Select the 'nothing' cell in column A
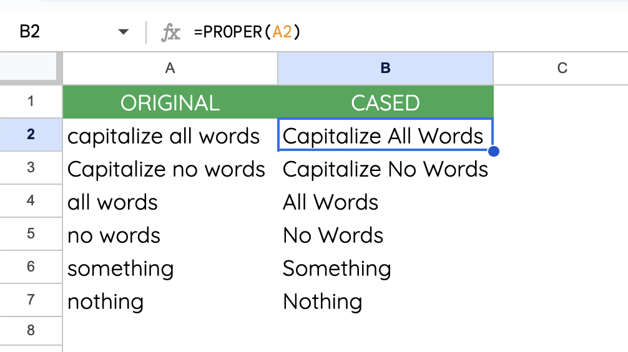This screenshot has width=628, height=352. click(170, 300)
